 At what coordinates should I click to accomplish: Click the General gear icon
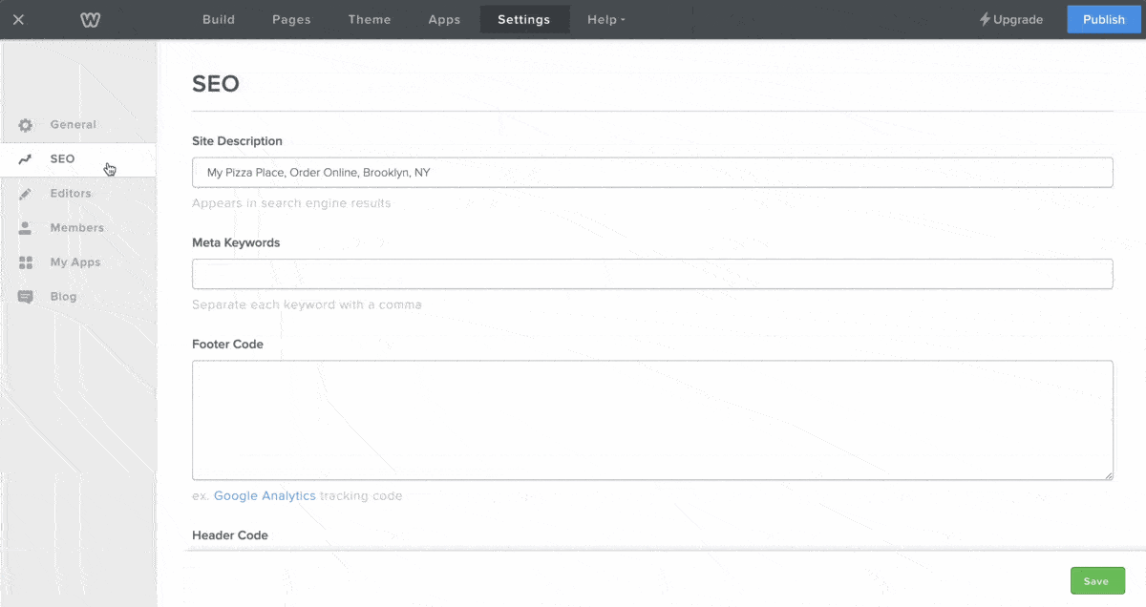point(26,125)
